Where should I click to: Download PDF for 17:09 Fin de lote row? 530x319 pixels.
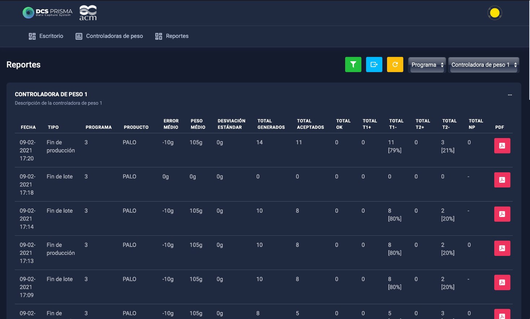pos(502,283)
